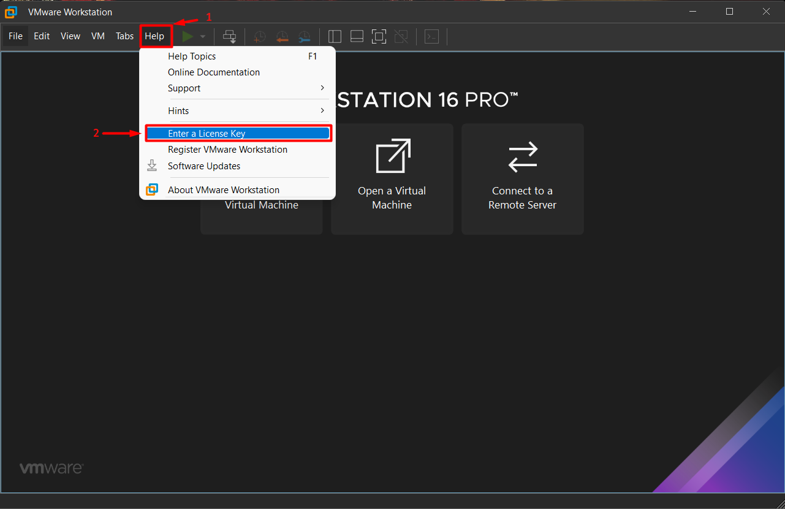The image size is (785, 509).
Task: Click Open a Virtual Machine tile
Action: 392,179
